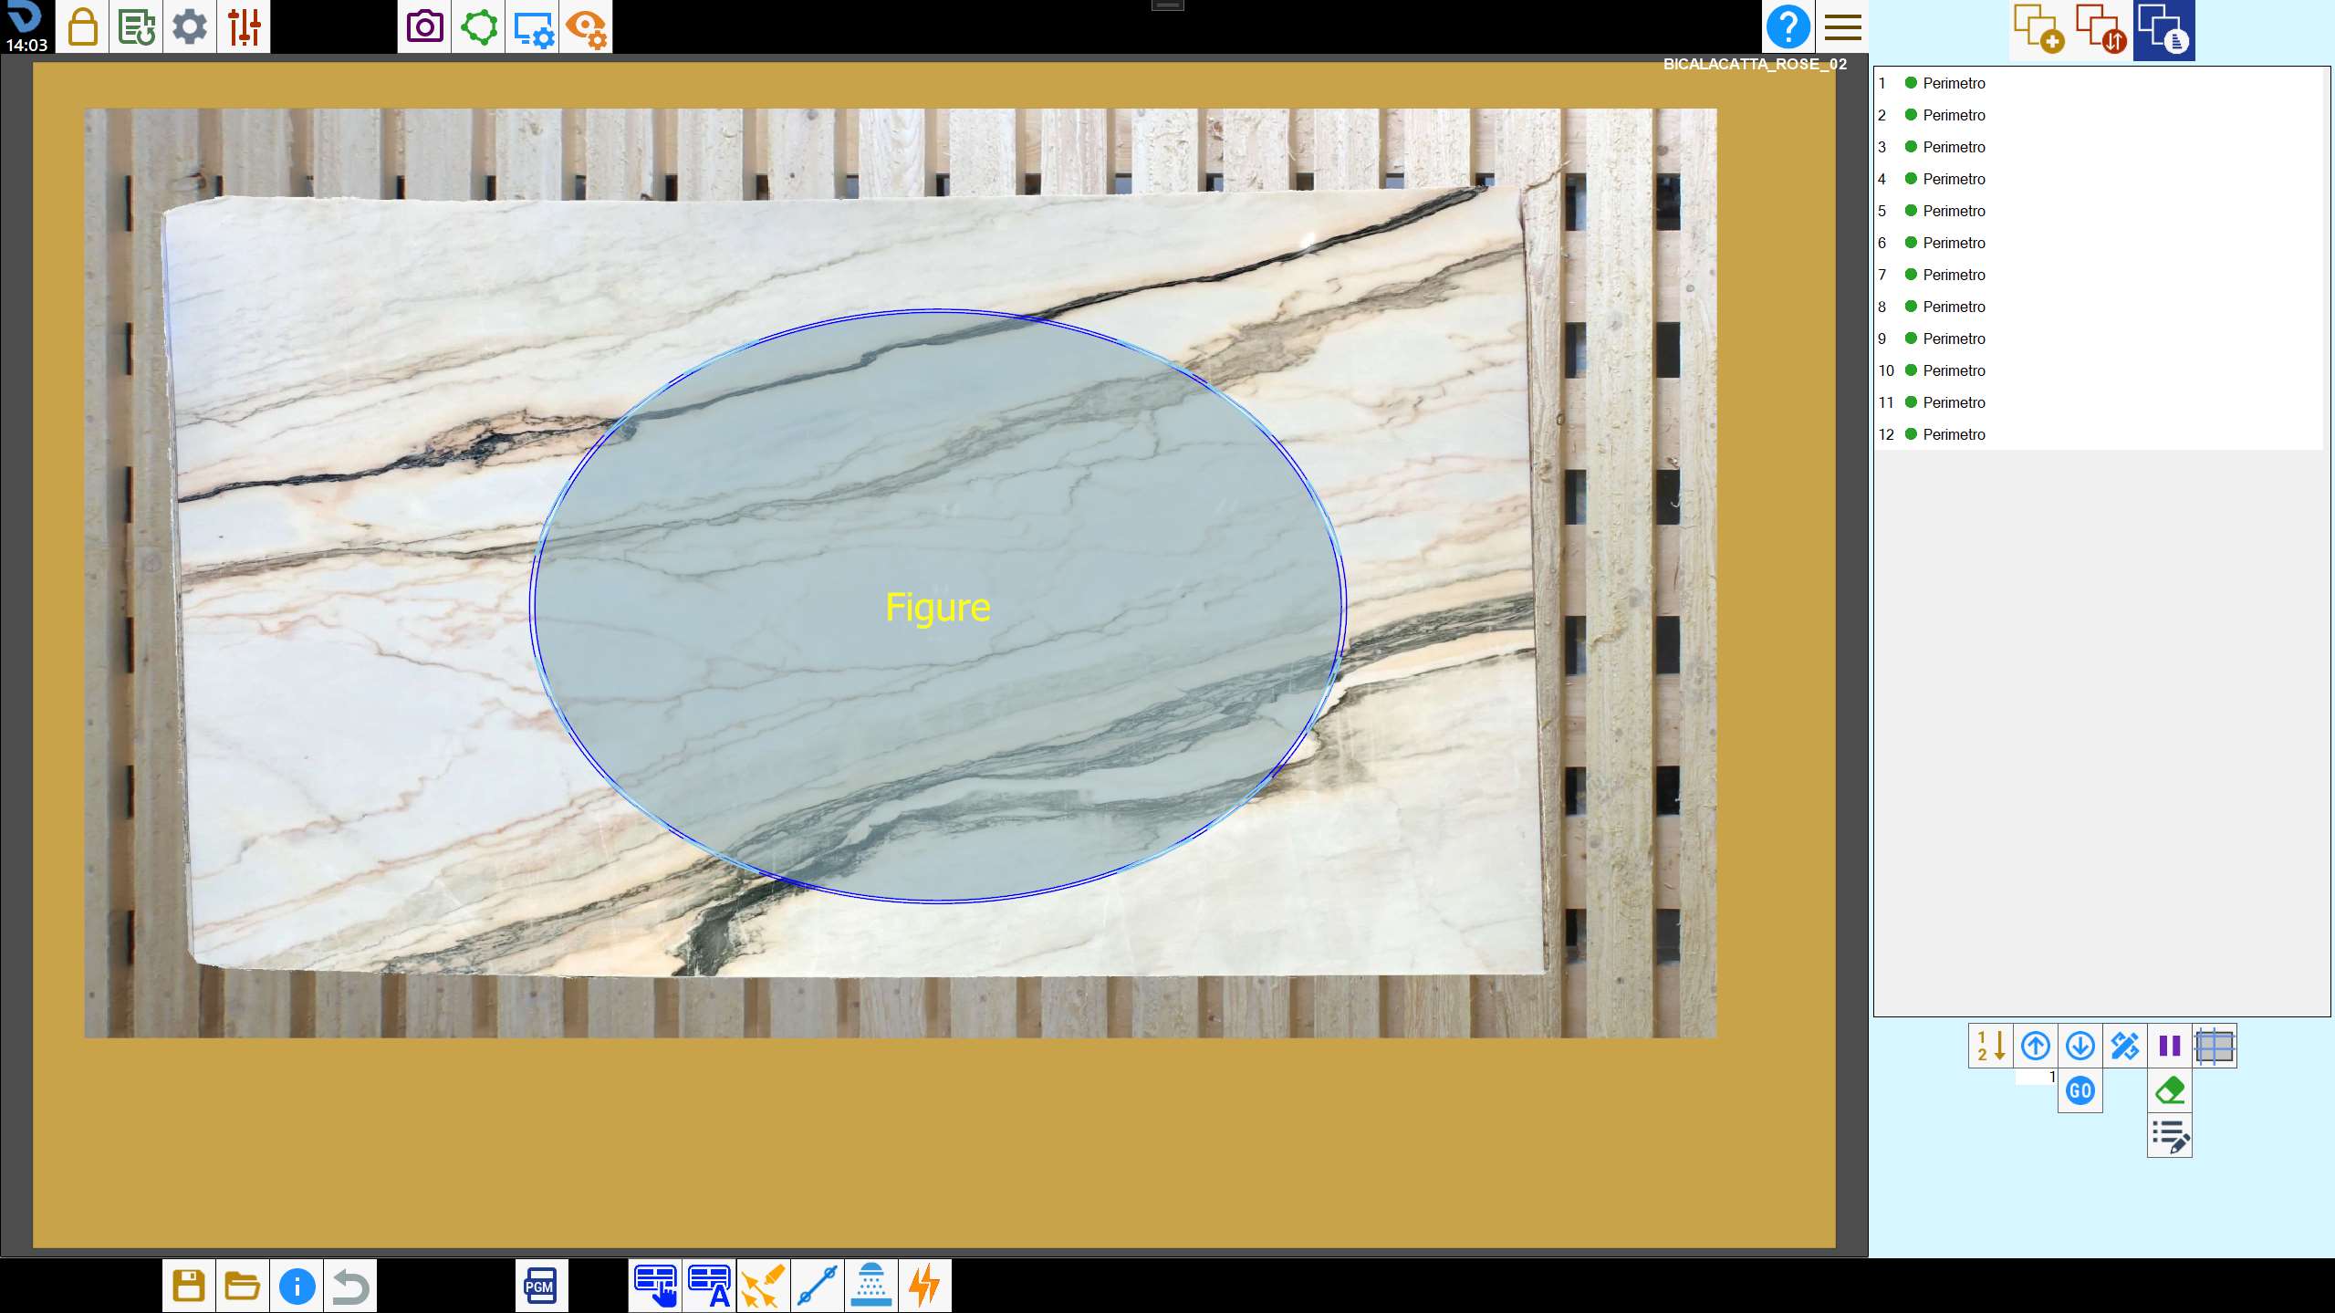Move item down with circled down arrow
2335x1313 pixels.
[x=2080, y=1046]
